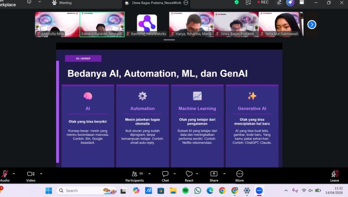The height and width of the screenshot is (197, 348).
Task: Open the info icon in title bar
Action: coord(29,2)
